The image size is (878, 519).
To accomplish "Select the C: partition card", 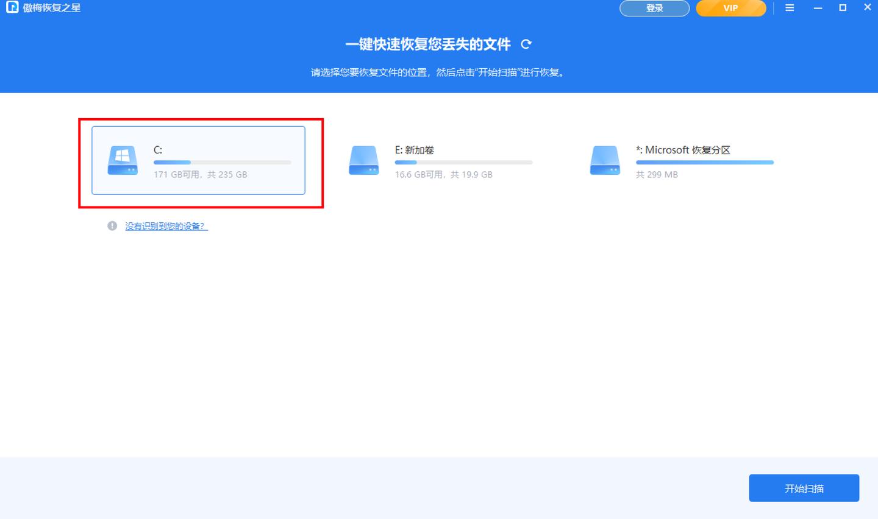I will point(198,160).
